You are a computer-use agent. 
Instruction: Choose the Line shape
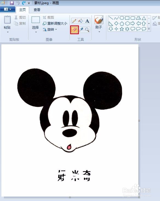pyautogui.click(x=111, y=18)
